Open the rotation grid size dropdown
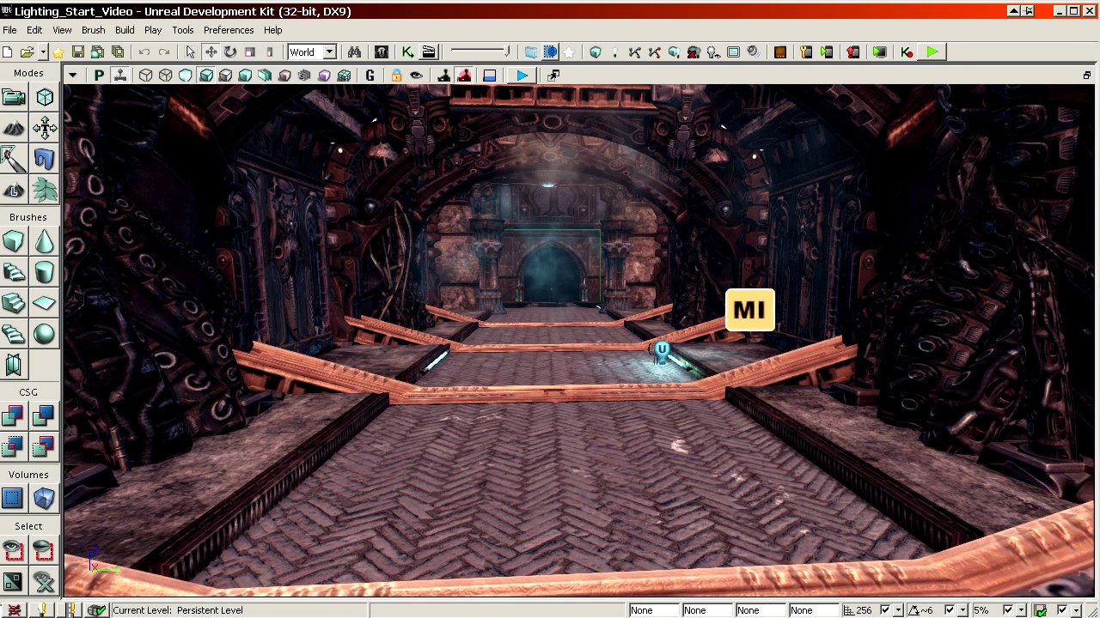1100x618 pixels. tap(962, 610)
